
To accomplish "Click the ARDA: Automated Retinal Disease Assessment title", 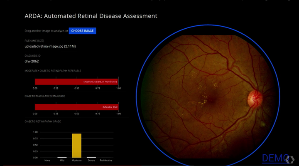I will click(91, 16).
